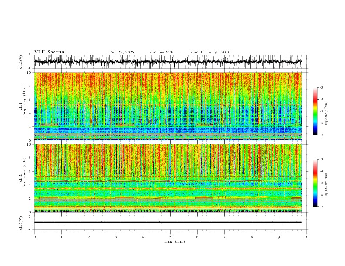Click time axis tick label "3"
Viewport: 345px width, 266px height.
coord(116,237)
